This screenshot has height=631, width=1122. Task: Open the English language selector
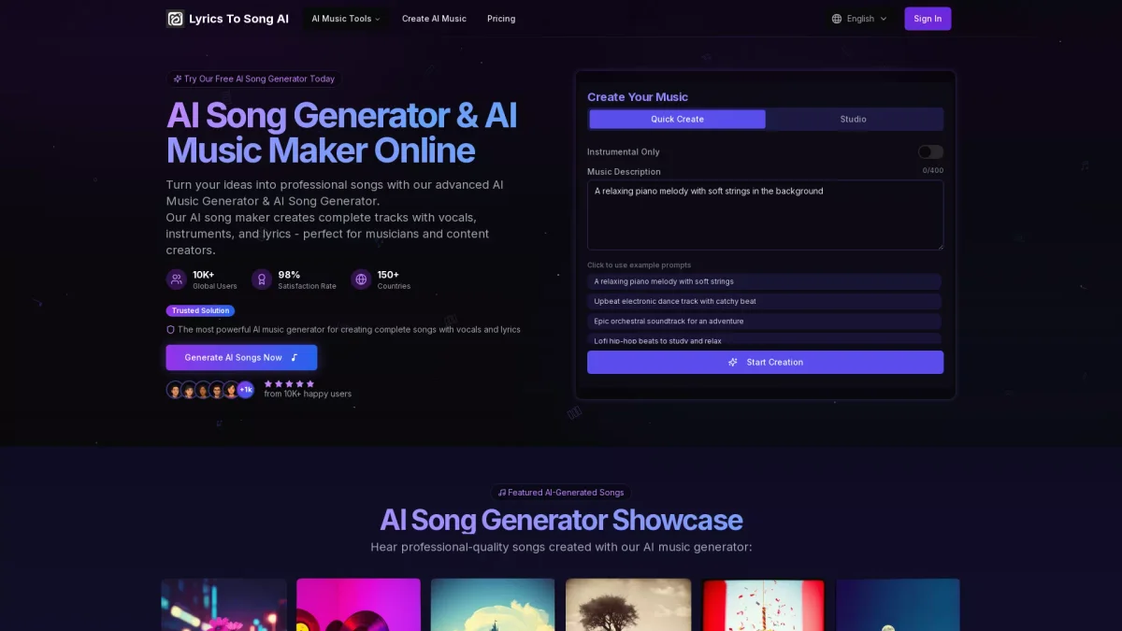859,19
